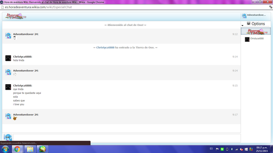Click the network signal bars tray icon

pyautogui.click(x=236, y=149)
